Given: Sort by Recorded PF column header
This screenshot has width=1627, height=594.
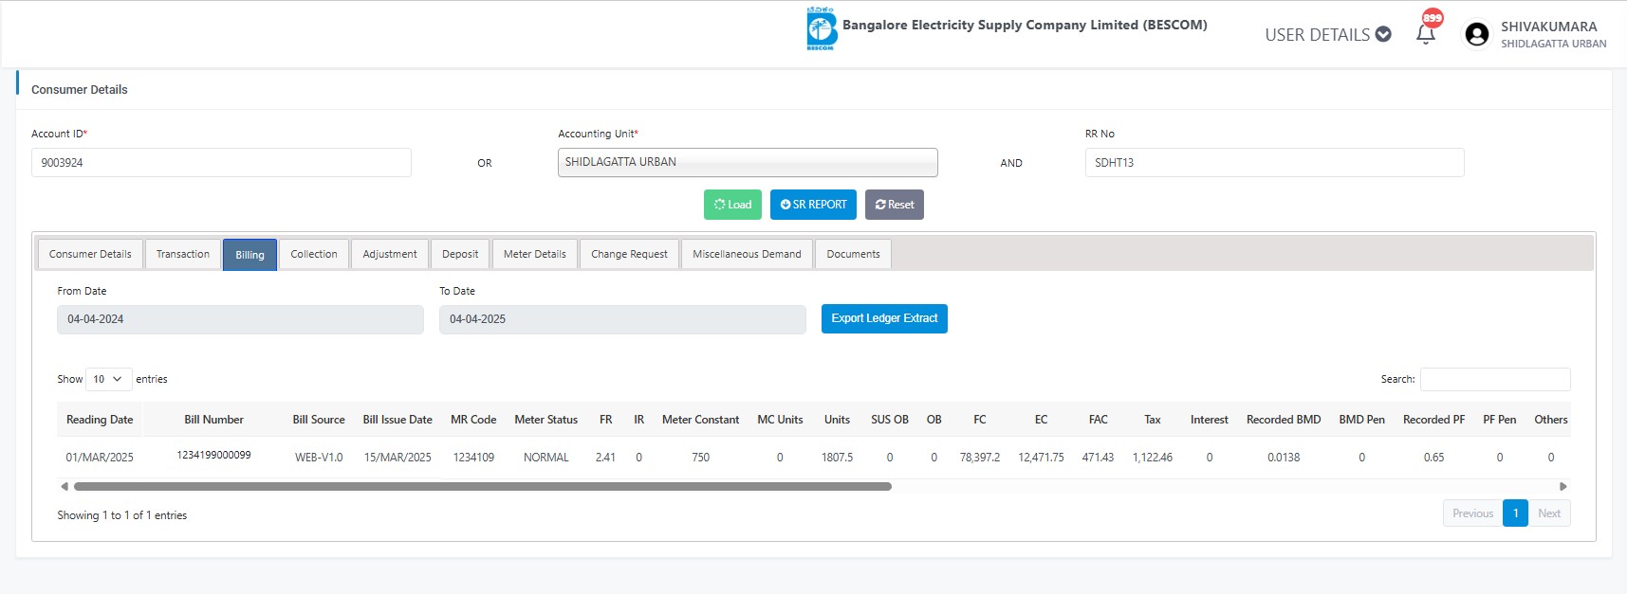Looking at the screenshot, I should pos(1433,420).
